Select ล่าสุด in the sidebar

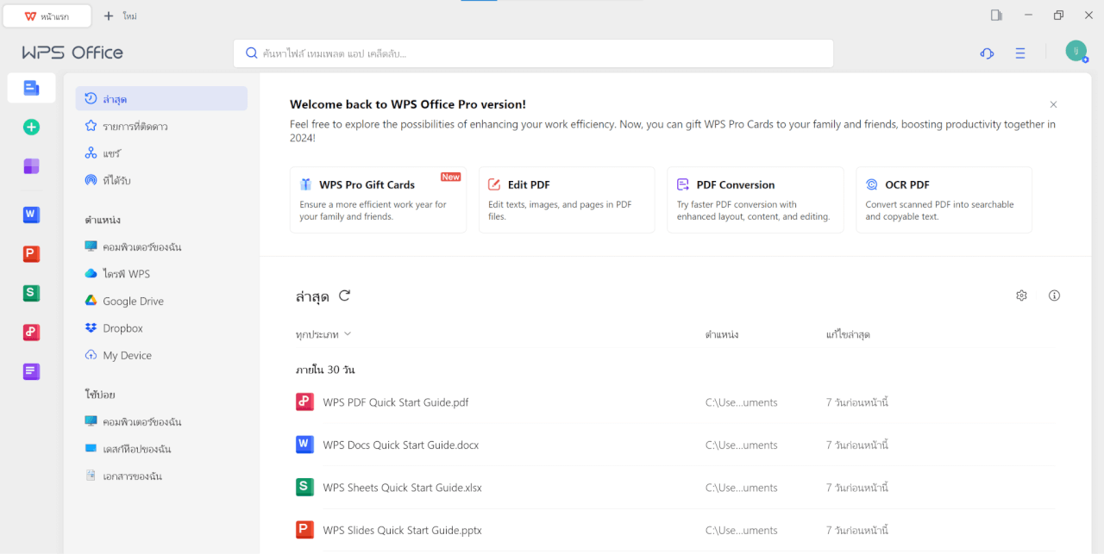[161, 99]
